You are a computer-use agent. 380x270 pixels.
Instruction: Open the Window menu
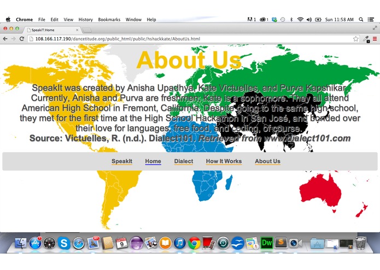tap(133, 20)
